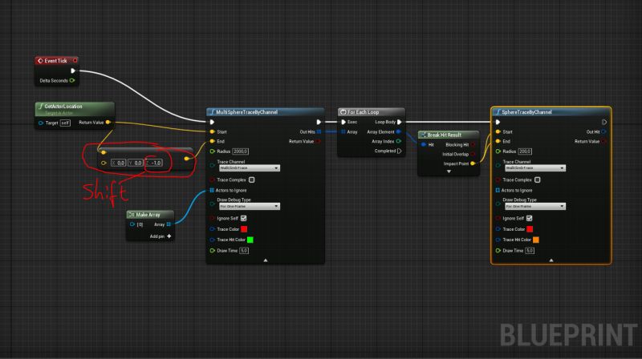Expand Break Hit Result hidden pins arrow
Screen dimensions: 642x359
pos(449,171)
